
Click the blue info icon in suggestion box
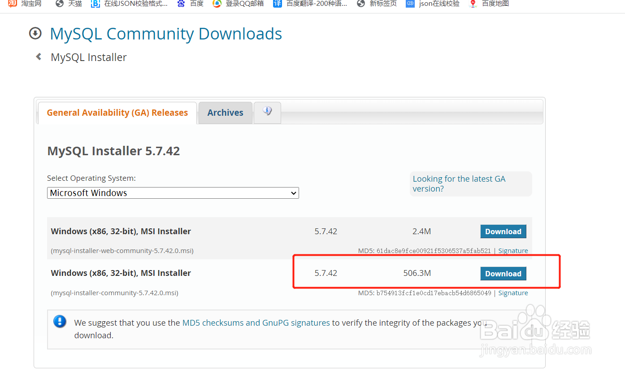(x=60, y=321)
